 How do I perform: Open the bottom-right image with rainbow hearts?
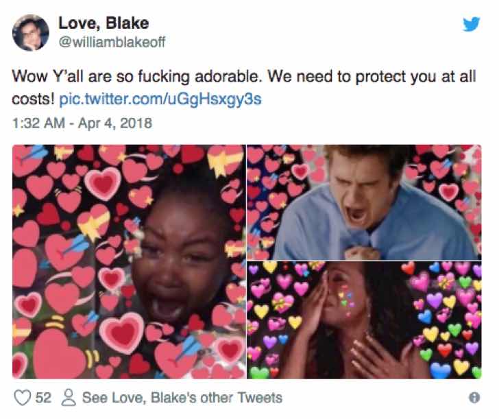[365, 320]
